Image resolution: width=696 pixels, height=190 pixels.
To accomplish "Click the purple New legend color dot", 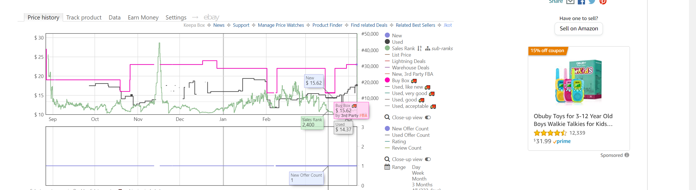I will click(x=387, y=35).
